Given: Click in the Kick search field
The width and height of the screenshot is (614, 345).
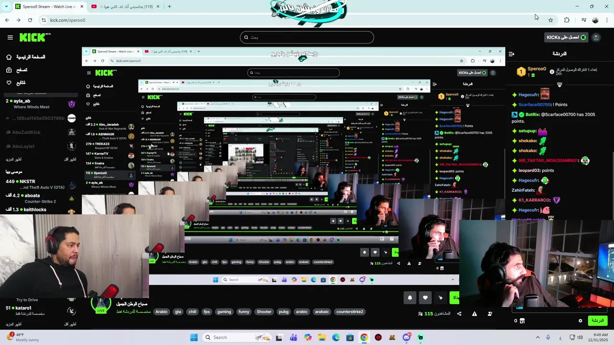Looking at the screenshot, I should click(307, 37).
